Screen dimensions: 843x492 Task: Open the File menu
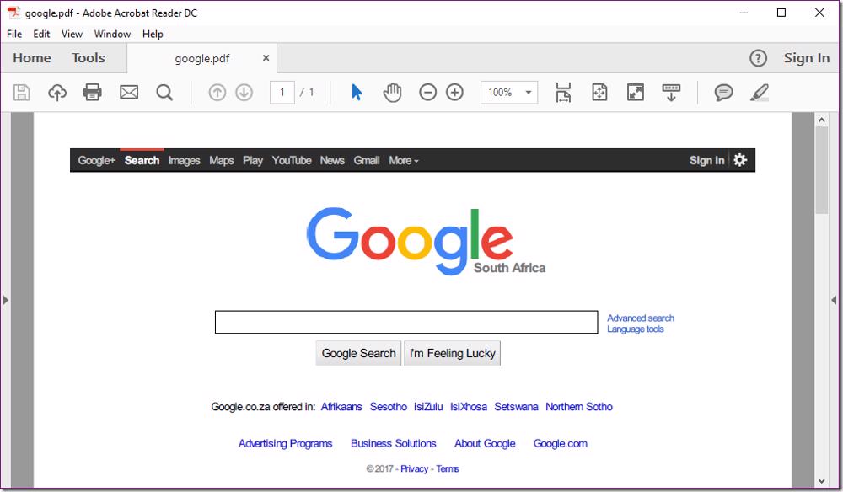pos(14,34)
